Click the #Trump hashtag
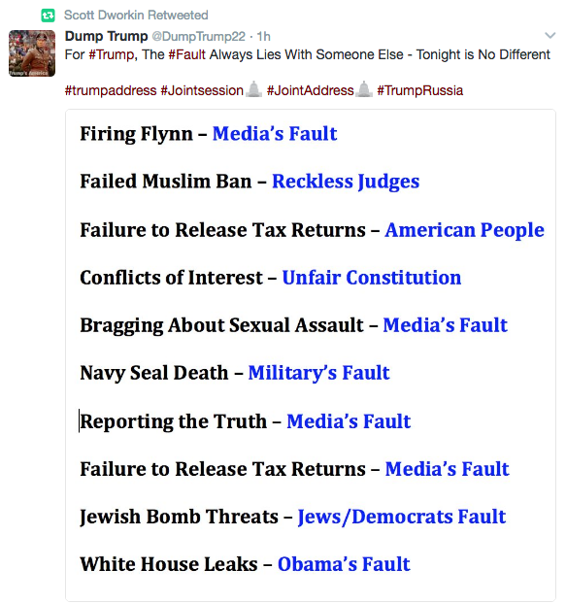The height and width of the screenshot is (603, 566). [112, 54]
